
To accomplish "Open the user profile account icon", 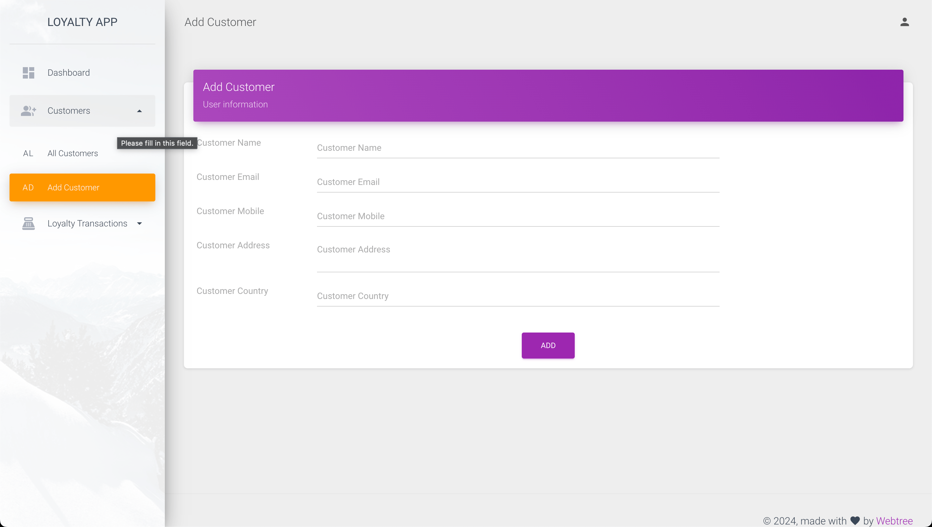I will click(x=904, y=22).
